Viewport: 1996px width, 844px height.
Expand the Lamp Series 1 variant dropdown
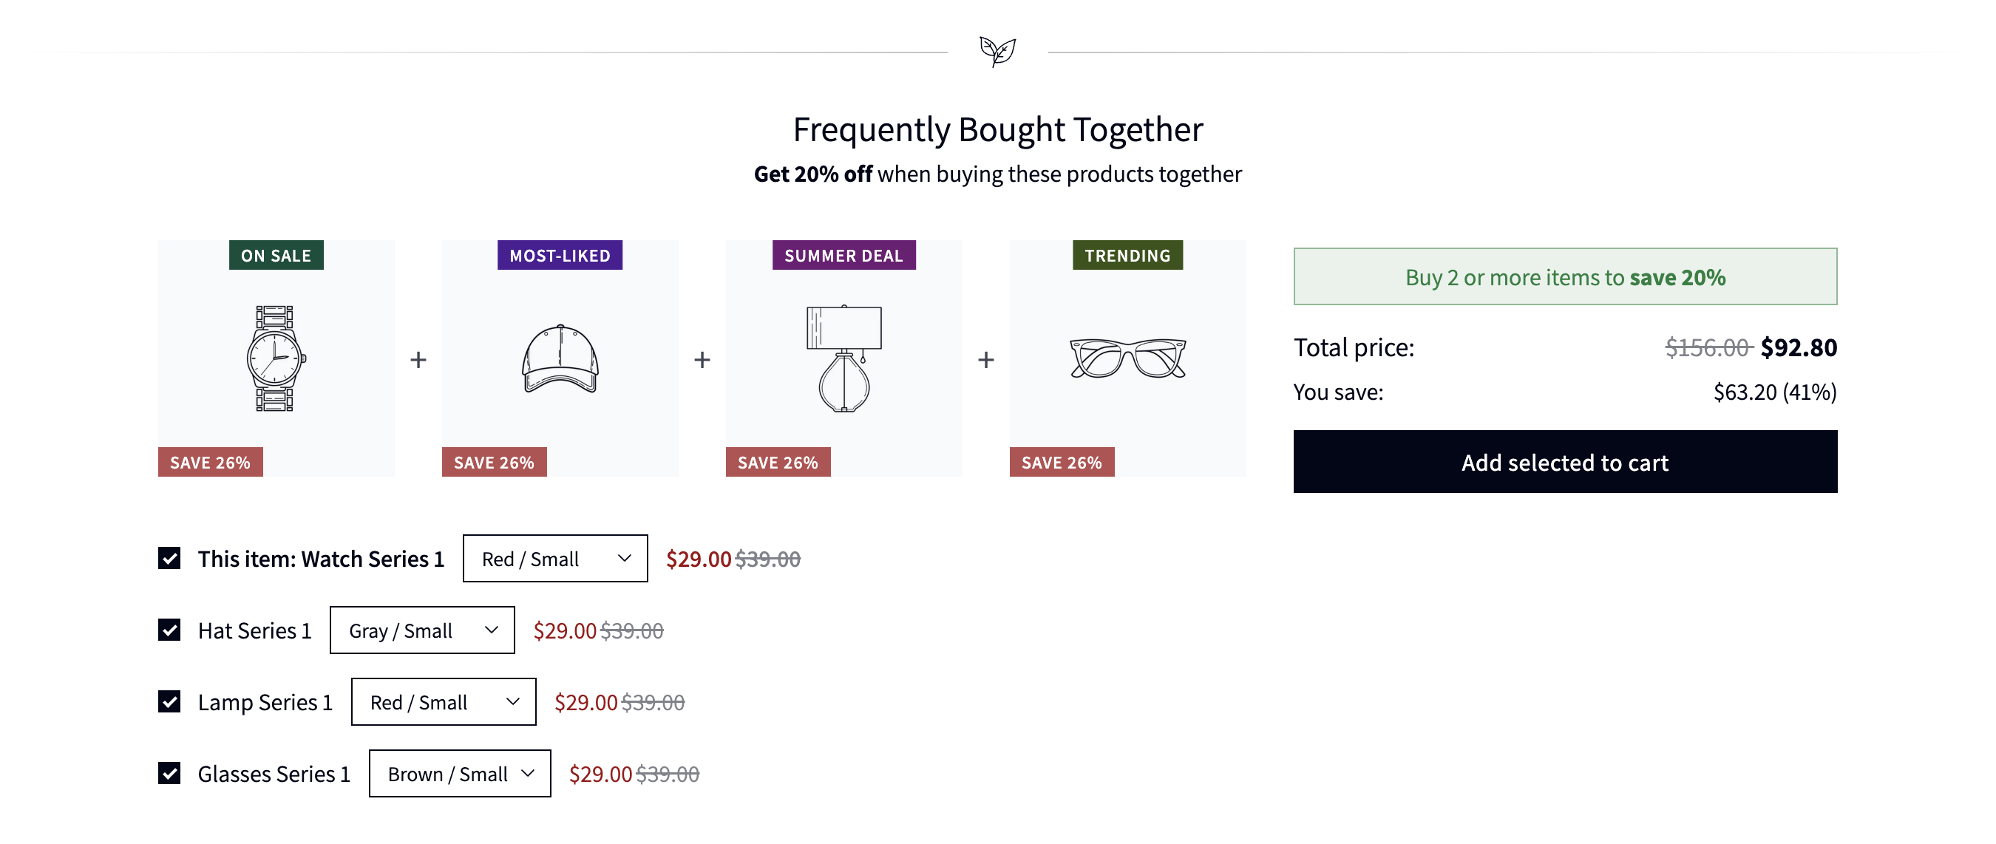pyautogui.click(x=444, y=701)
